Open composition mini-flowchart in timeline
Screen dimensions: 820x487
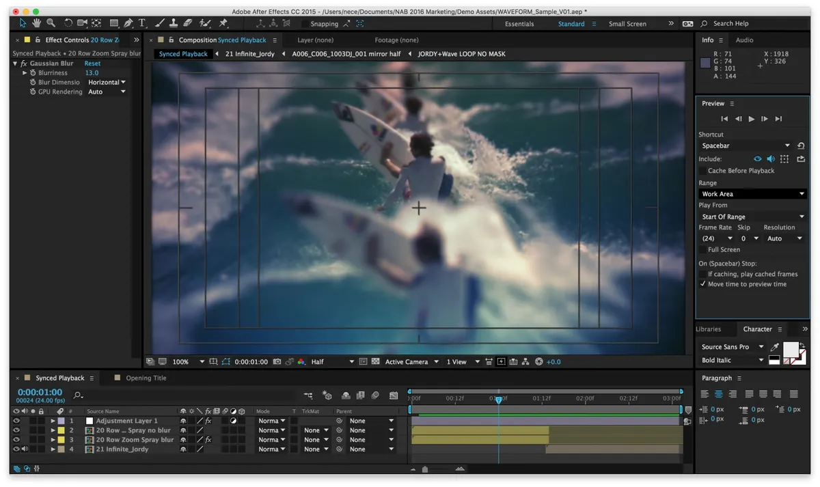coord(308,395)
